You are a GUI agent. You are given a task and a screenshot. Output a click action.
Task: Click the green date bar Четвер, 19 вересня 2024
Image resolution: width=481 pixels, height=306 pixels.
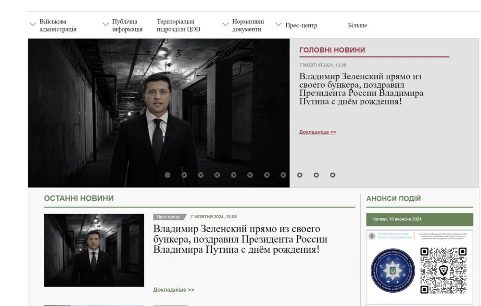(x=419, y=219)
